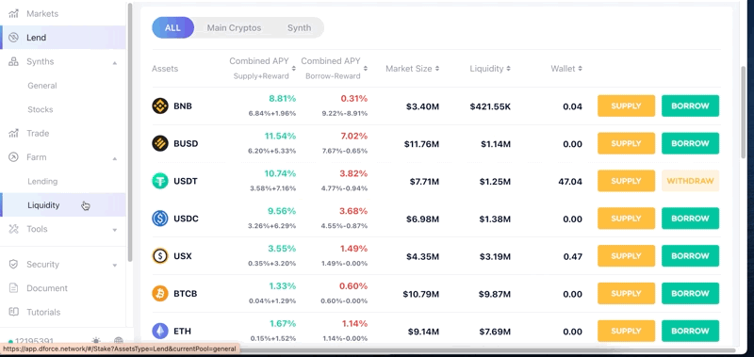This screenshot has height=357, width=754.
Task: Click BUSD supply APY 11.54%
Action: (280, 136)
